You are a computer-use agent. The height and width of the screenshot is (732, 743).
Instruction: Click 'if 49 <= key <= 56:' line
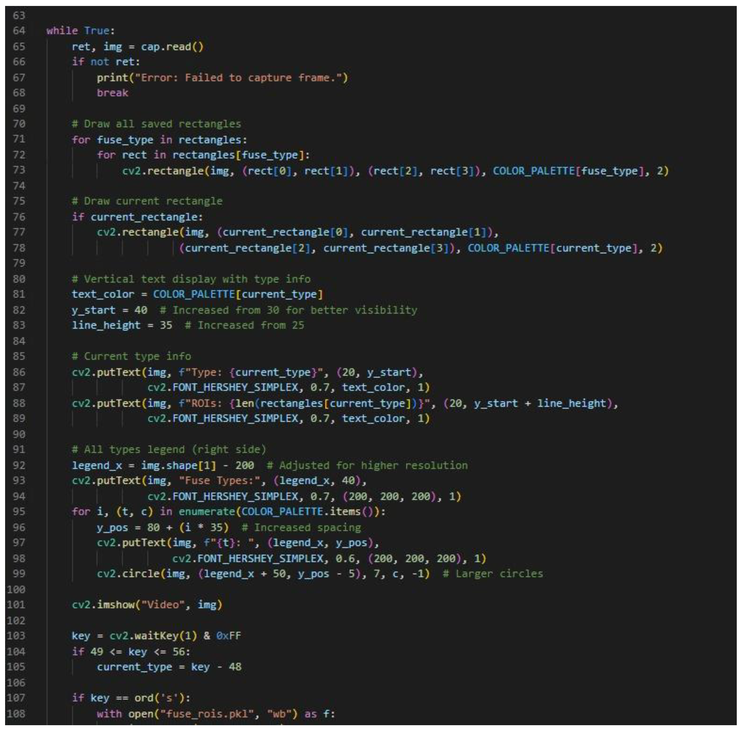(131, 652)
